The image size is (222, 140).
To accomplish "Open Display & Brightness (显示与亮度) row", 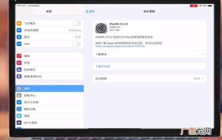I will click(x=50, y=102).
